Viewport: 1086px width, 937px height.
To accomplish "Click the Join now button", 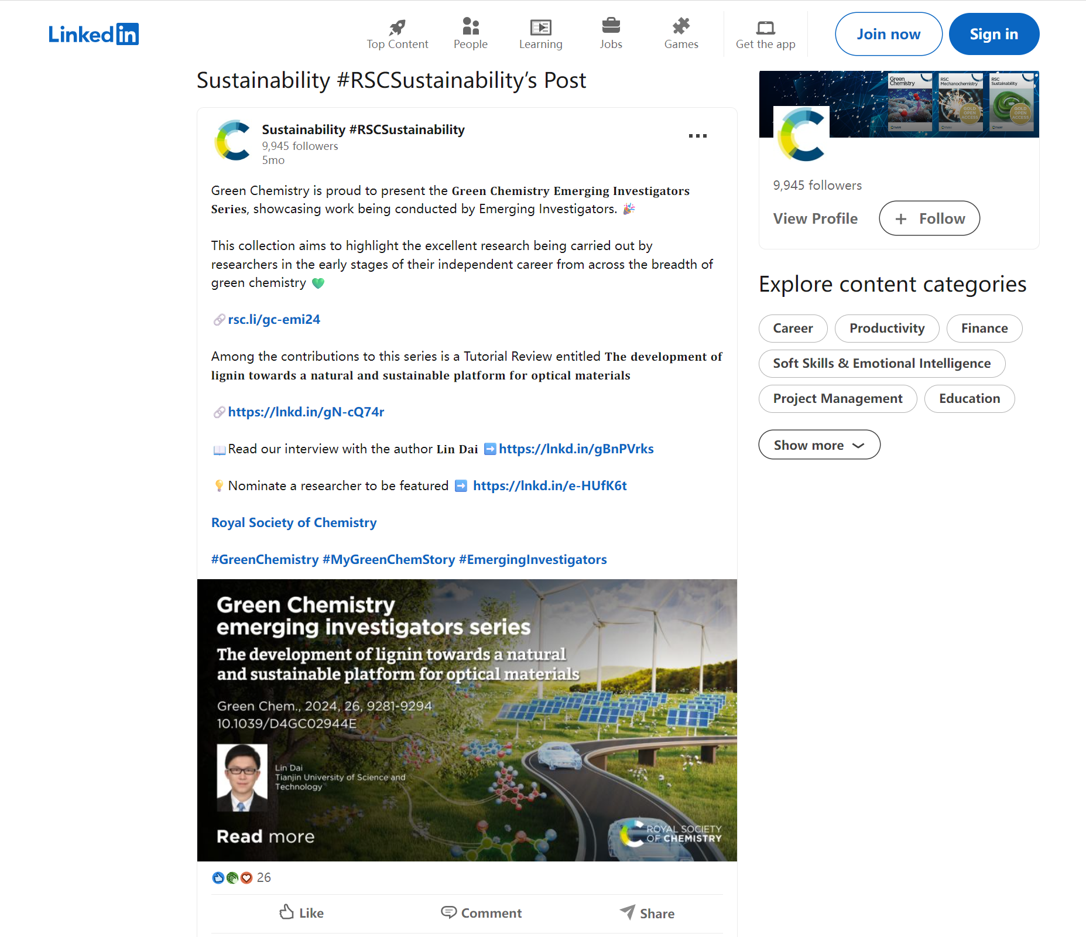I will coord(889,34).
